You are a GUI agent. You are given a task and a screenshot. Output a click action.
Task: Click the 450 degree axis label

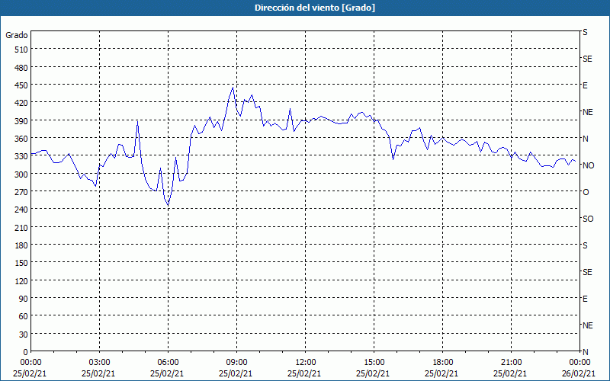(x=21, y=85)
